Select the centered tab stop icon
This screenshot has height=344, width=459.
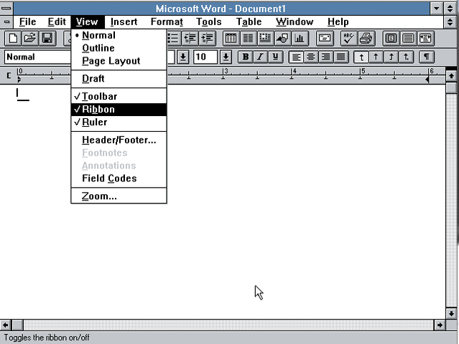click(x=376, y=57)
